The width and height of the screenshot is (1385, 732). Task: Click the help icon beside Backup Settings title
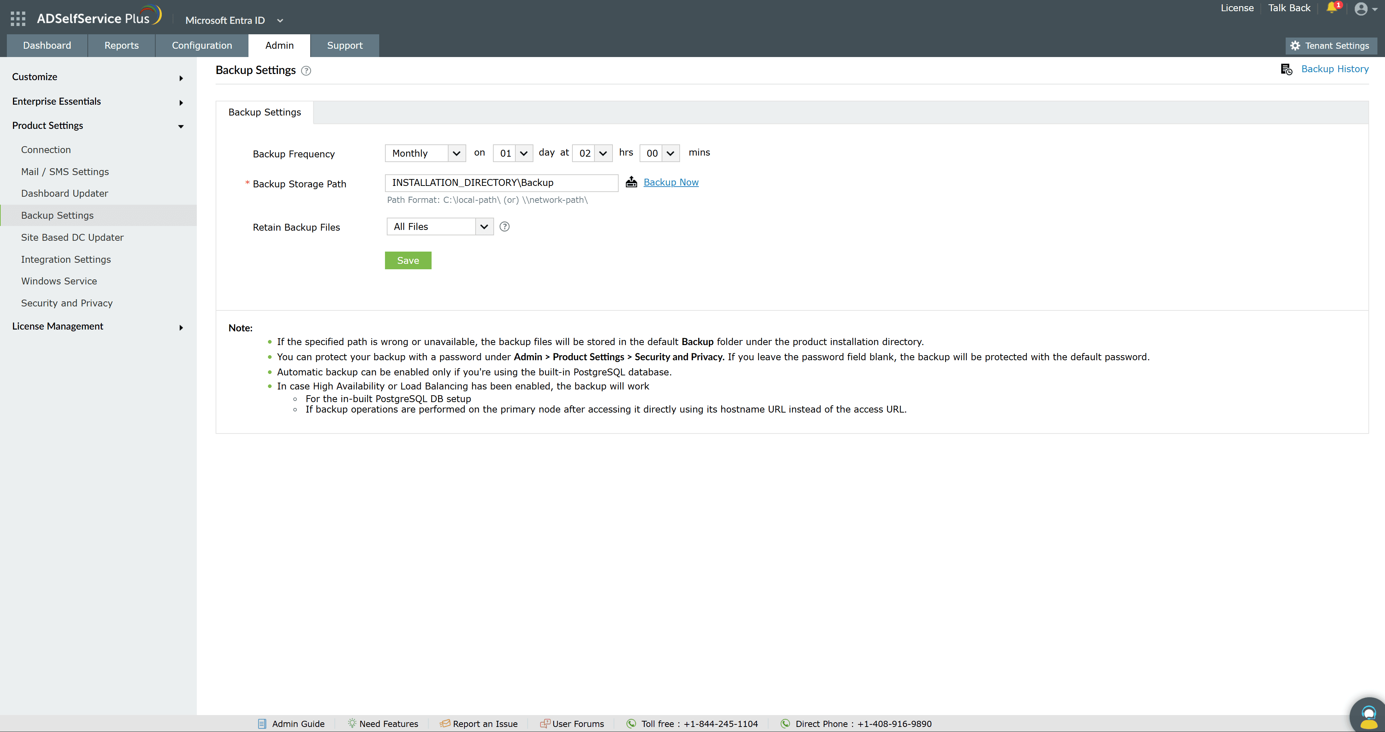[x=306, y=70]
